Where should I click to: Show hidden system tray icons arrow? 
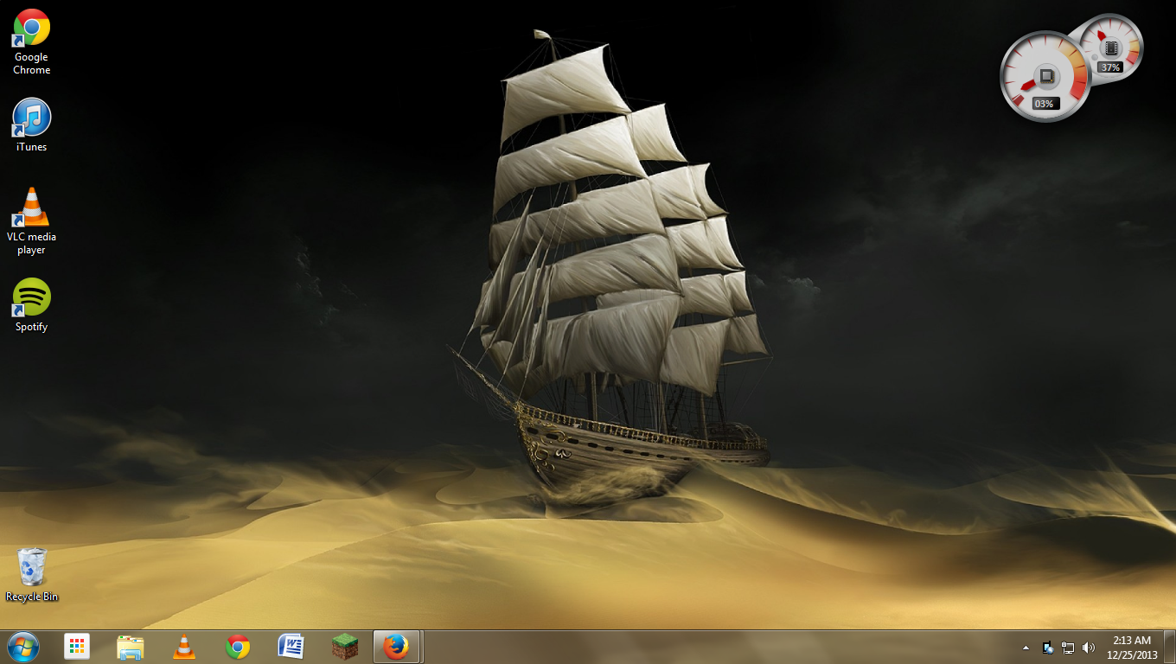tap(1026, 648)
